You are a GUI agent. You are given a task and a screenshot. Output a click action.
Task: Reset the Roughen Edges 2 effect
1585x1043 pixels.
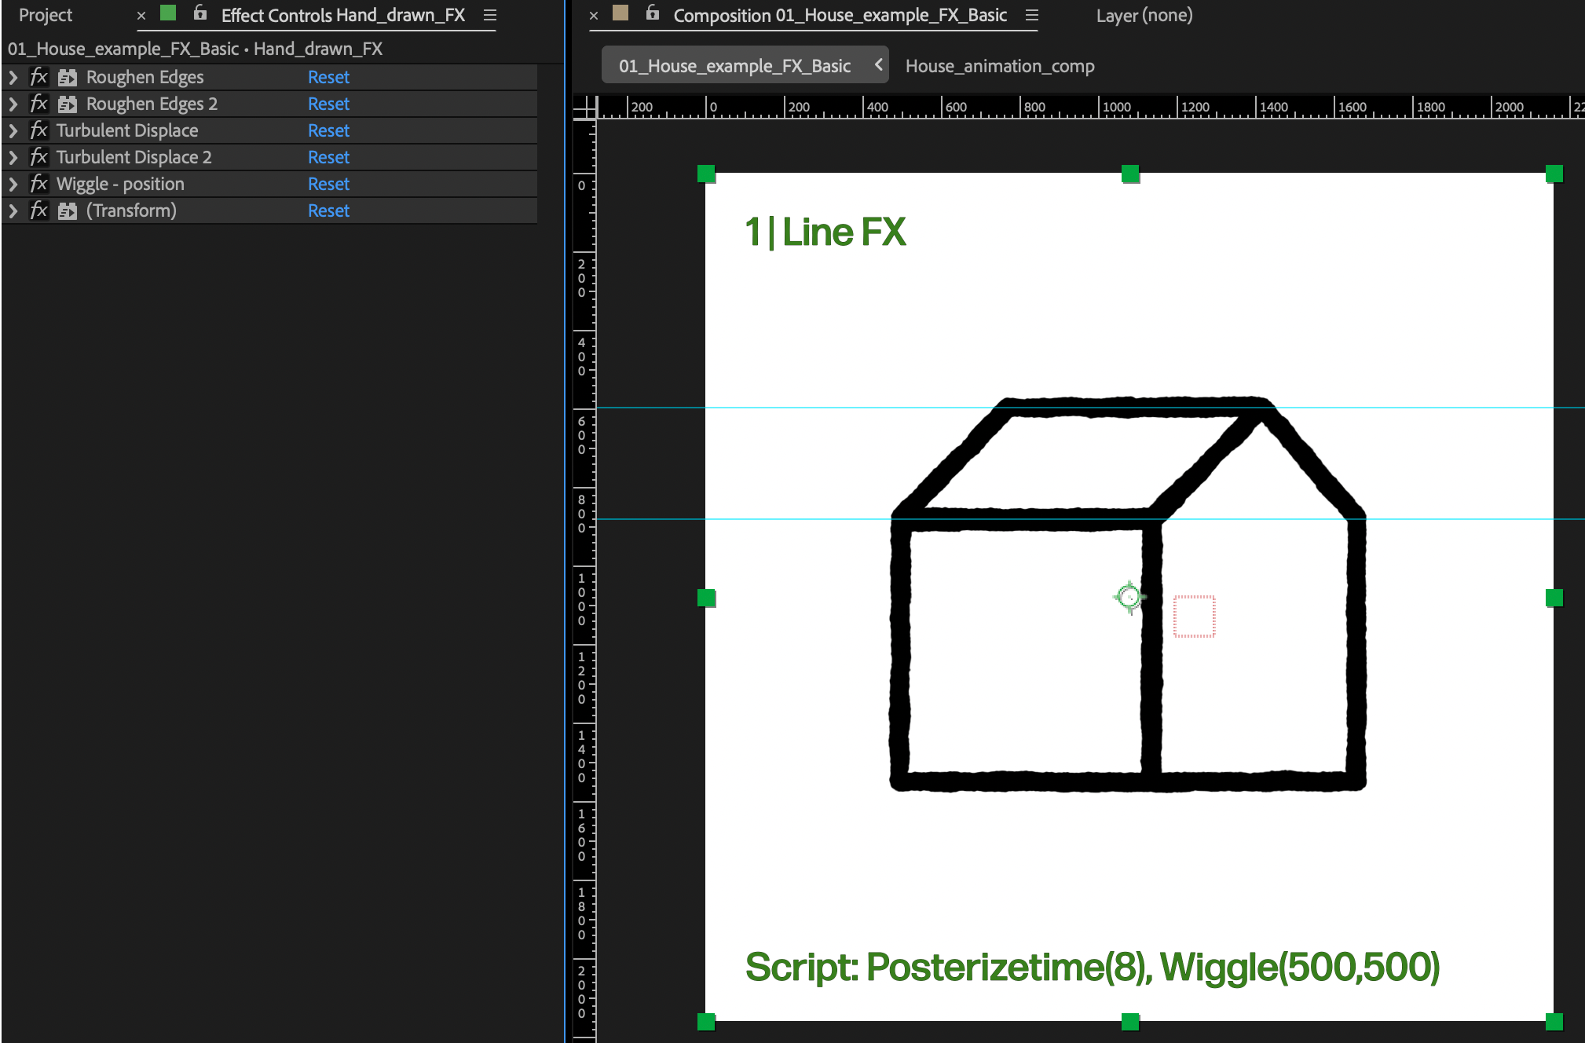pos(328,104)
